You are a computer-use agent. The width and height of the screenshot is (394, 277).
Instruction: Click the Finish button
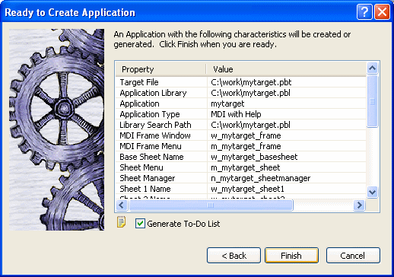[291, 256]
